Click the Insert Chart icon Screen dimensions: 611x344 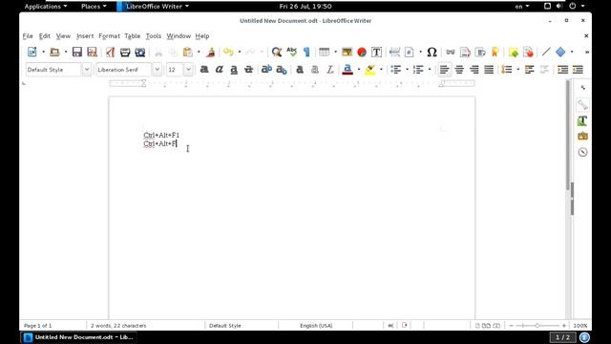pyautogui.click(x=362, y=52)
